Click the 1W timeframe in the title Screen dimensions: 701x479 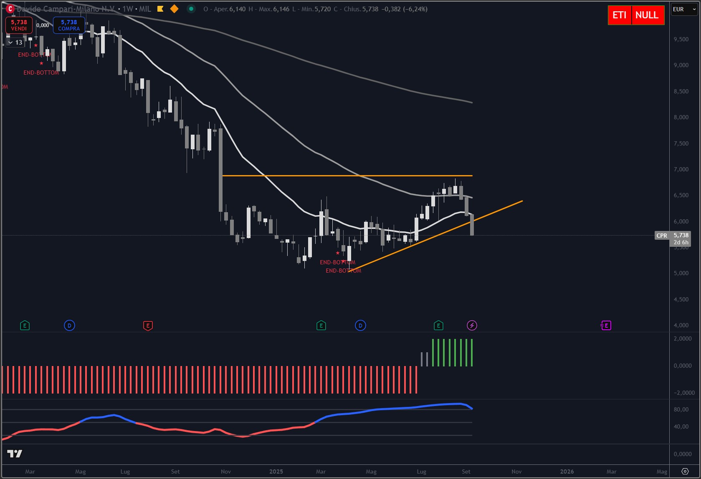127,9
